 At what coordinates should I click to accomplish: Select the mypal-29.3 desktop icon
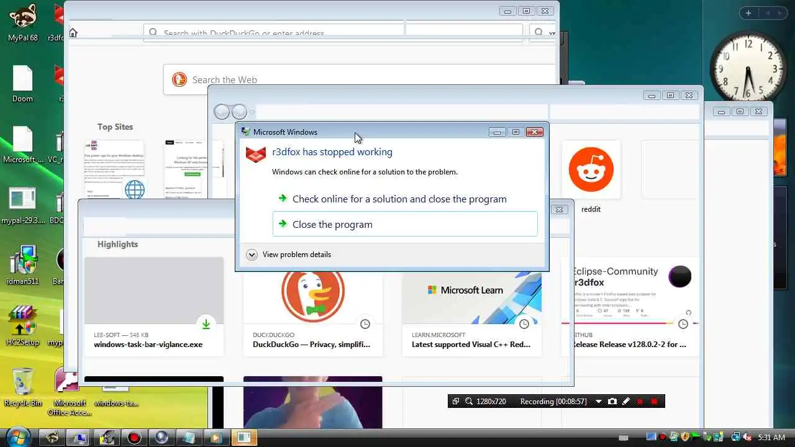coord(23,205)
